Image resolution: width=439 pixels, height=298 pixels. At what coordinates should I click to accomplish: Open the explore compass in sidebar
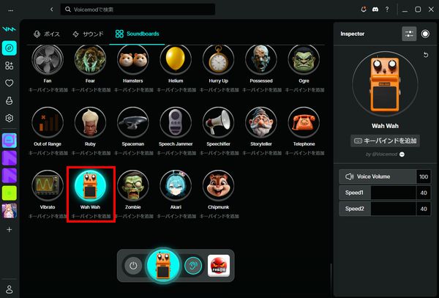[10, 48]
